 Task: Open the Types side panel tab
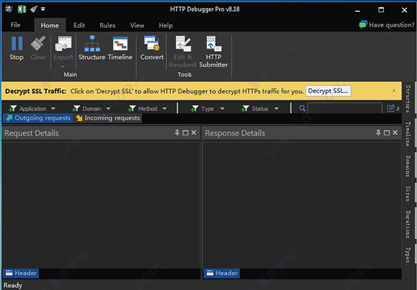click(x=408, y=255)
